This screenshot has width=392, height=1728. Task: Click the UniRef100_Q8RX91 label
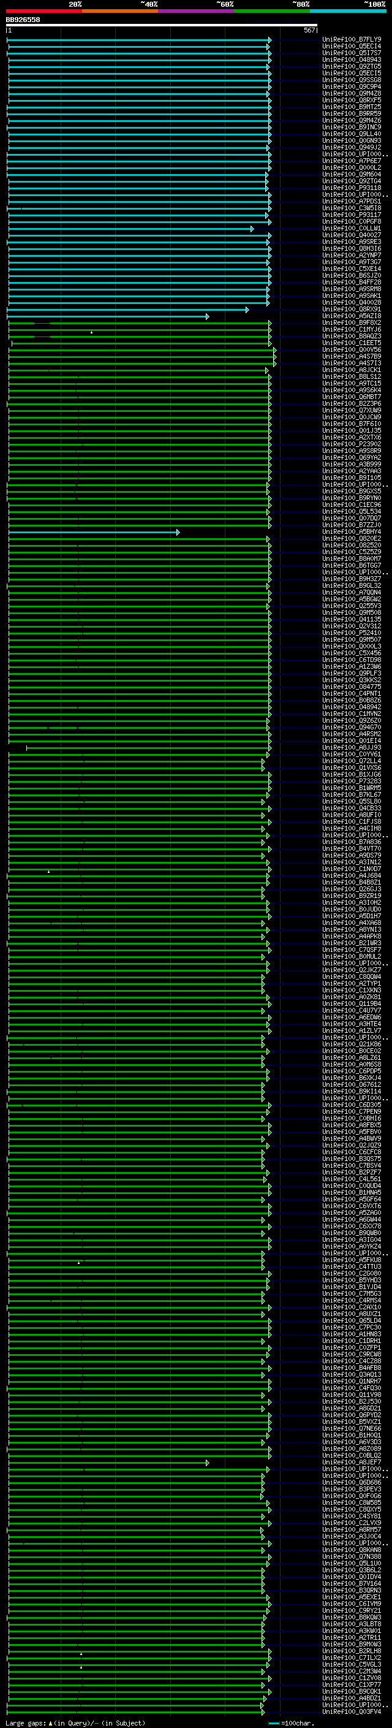(352, 309)
